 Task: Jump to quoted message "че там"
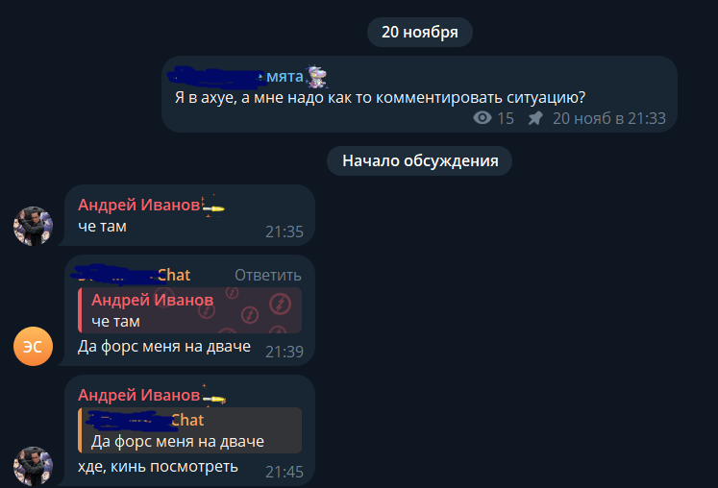(189, 310)
